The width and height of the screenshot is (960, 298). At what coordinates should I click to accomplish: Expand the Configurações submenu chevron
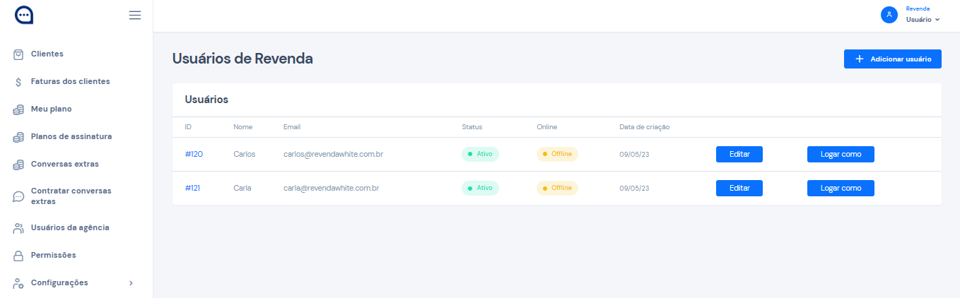tap(131, 283)
